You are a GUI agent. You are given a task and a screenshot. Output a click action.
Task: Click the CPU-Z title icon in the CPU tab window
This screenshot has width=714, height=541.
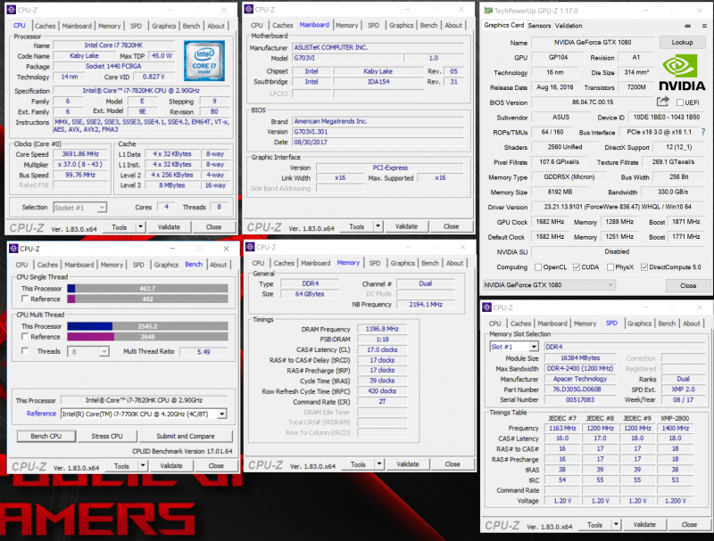pyautogui.click(x=12, y=10)
